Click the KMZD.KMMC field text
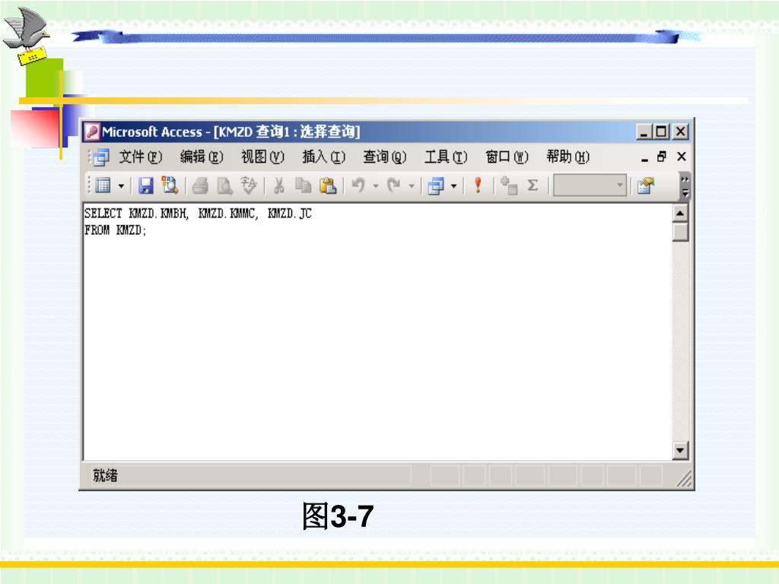This screenshot has height=584, width=779. pyautogui.click(x=228, y=214)
